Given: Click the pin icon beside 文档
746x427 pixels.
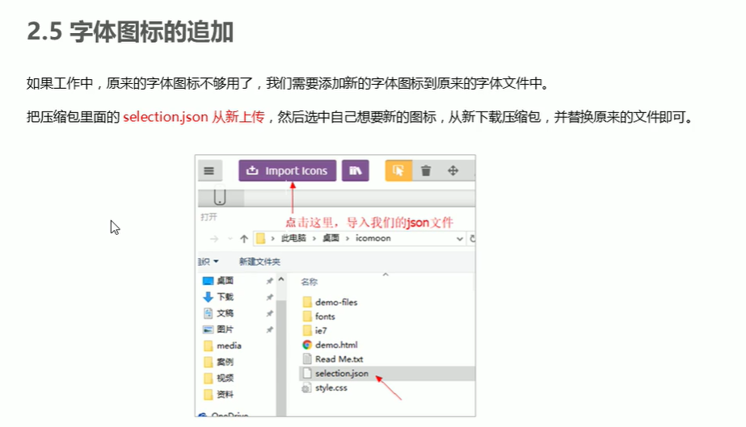Looking at the screenshot, I should pos(269,313).
